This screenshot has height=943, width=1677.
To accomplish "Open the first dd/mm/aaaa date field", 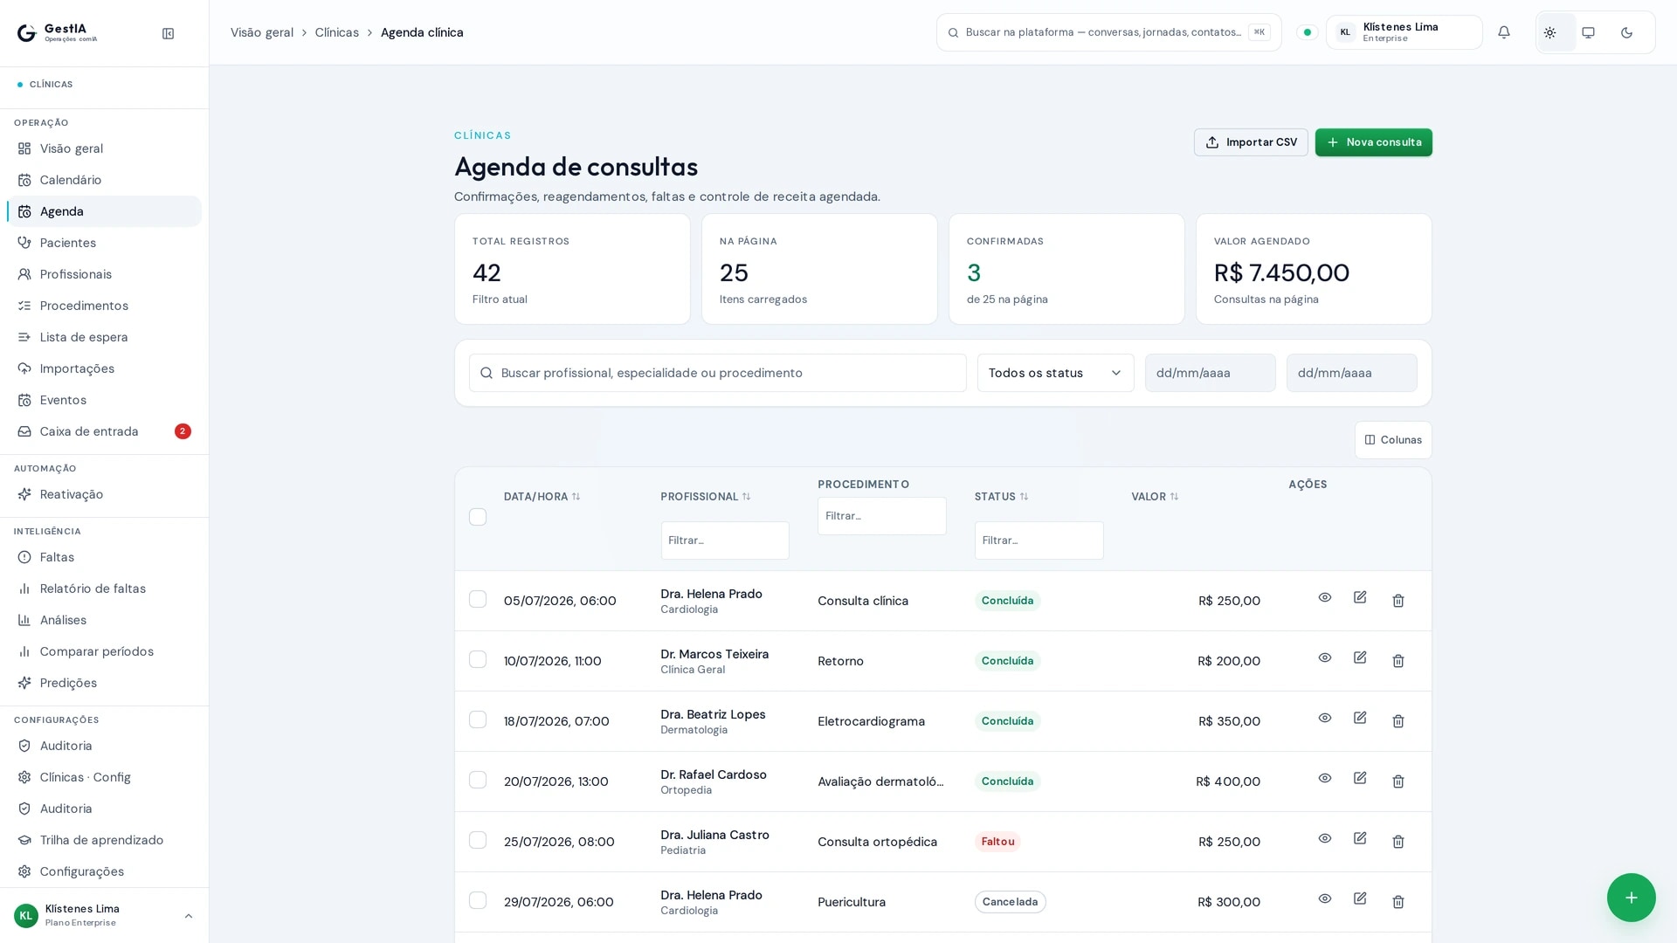I will [x=1210, y=373].
